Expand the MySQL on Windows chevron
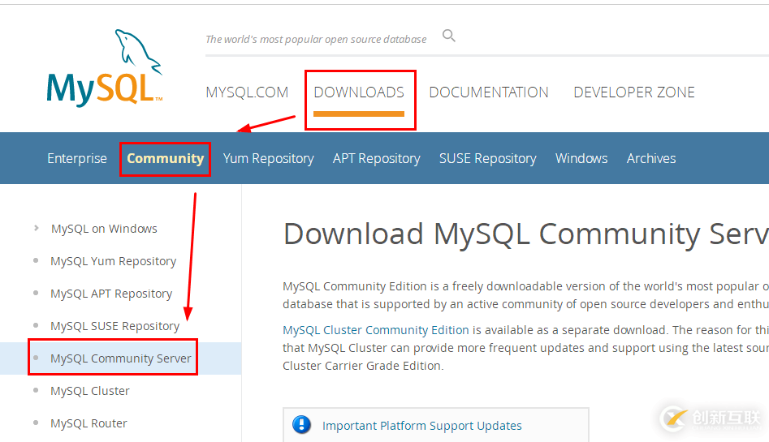This screenshot has width=769, height=442. tap(37, 228)
